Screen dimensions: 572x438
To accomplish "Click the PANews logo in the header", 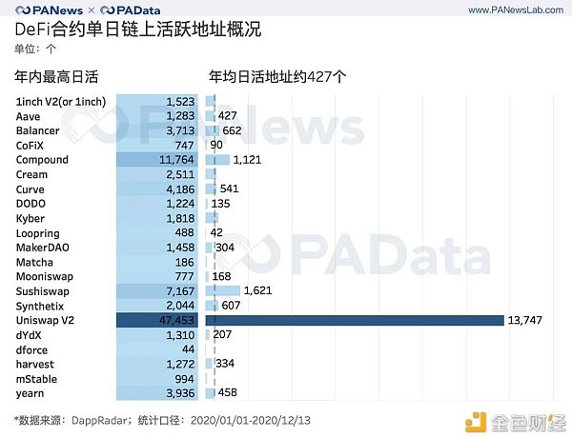I will tap(49, 10).
